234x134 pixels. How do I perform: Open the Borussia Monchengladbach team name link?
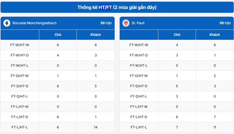point(35,23)
